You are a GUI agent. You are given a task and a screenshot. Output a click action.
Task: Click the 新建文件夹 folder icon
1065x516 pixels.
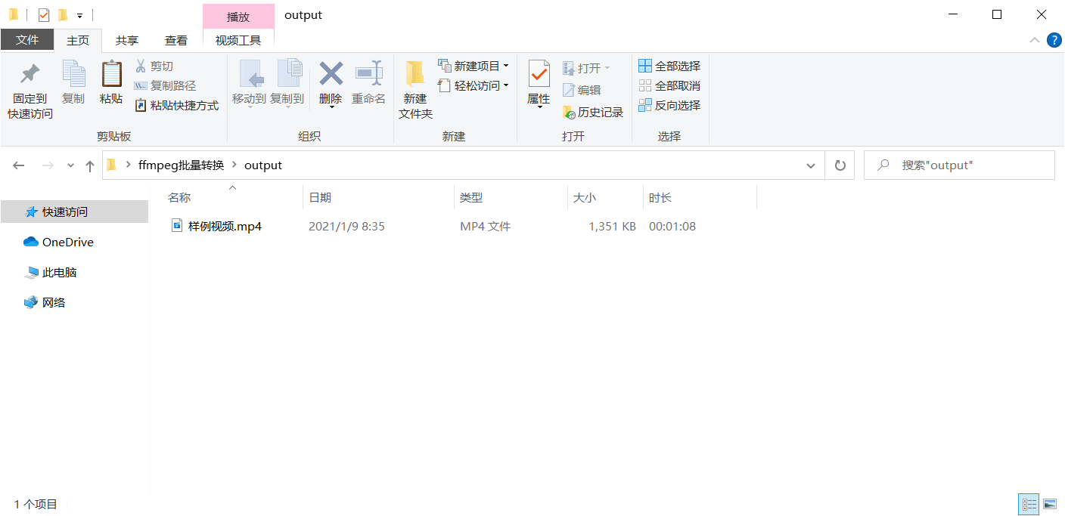click(415, 74)
